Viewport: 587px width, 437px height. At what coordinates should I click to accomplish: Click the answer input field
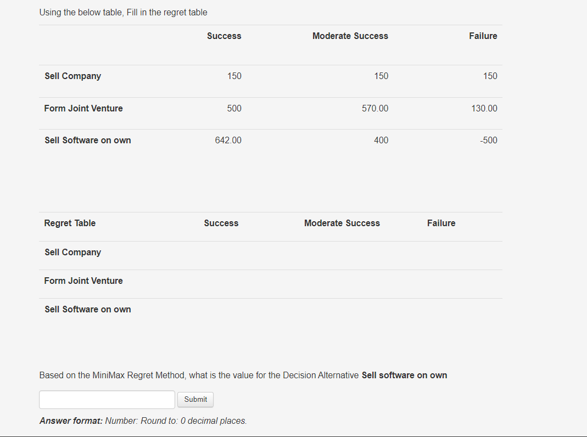pos(107,400)
